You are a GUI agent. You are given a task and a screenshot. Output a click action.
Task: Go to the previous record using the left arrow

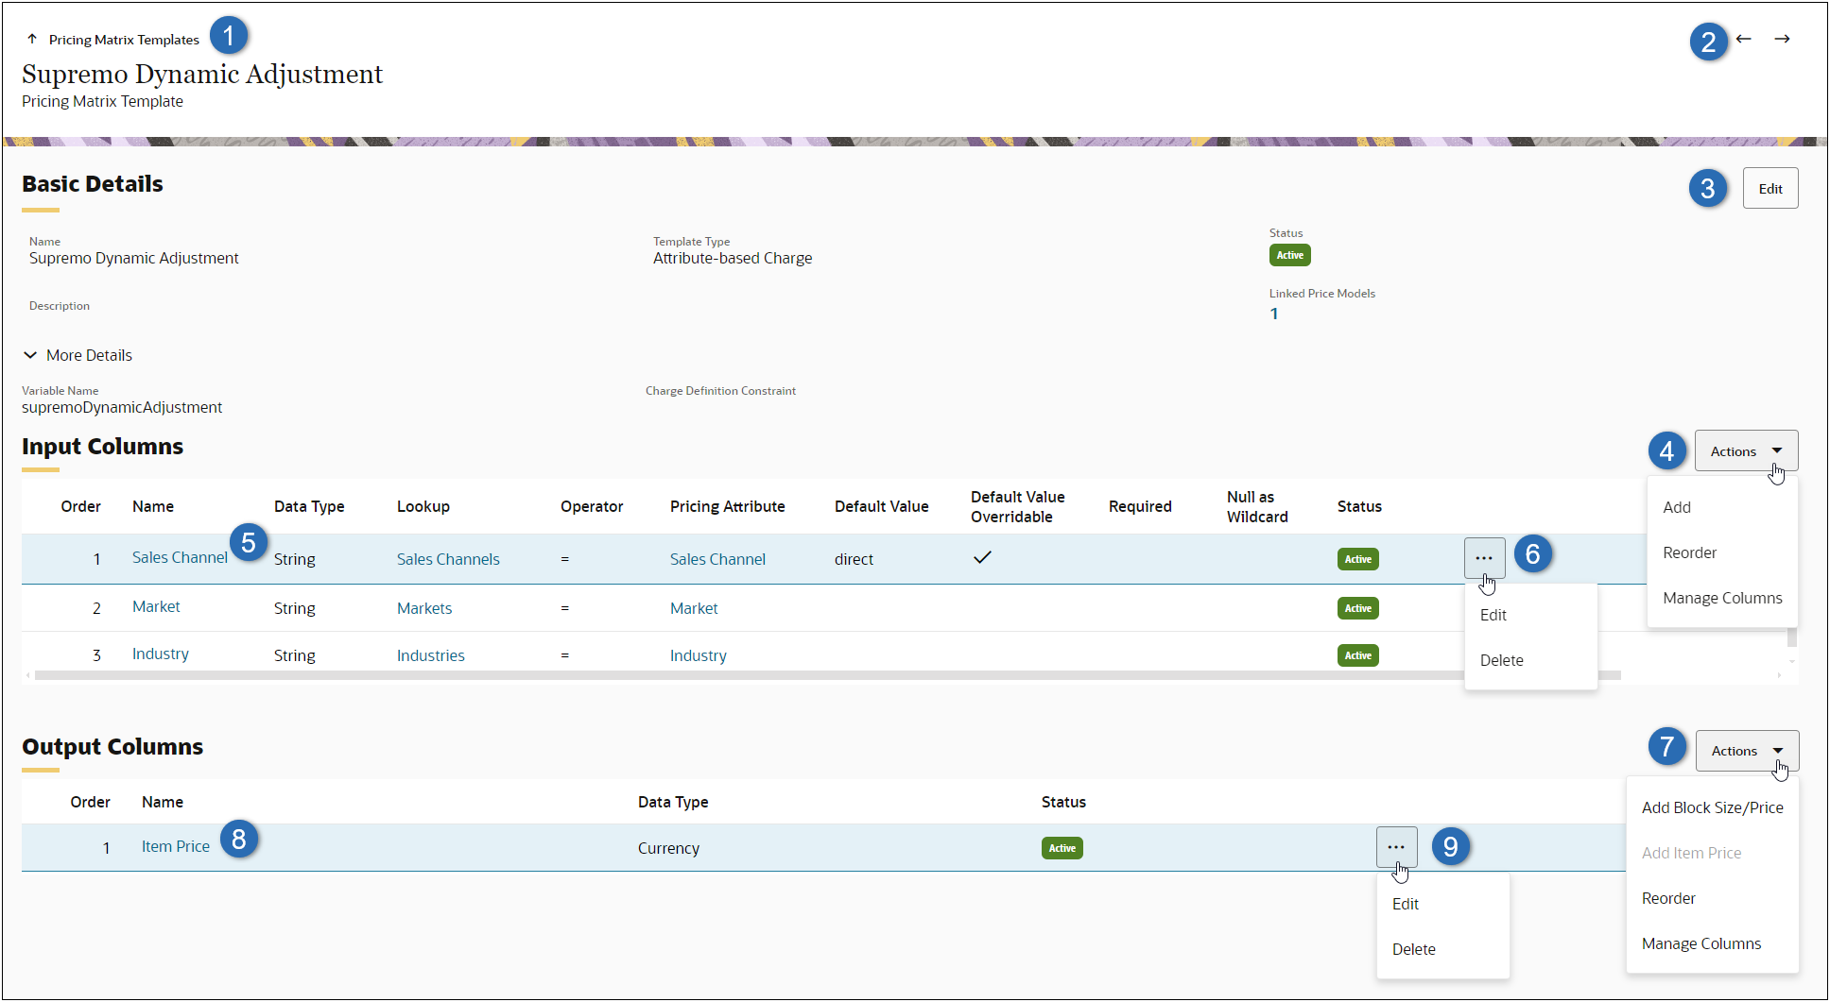1743,39
